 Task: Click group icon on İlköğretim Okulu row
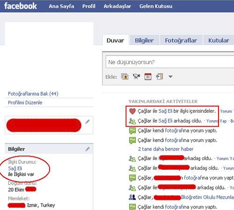pos(132,197)
